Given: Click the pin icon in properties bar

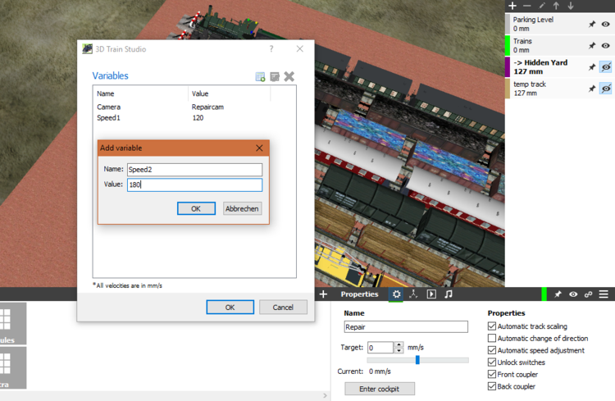Looking at the screenshot, I should pyautogui.click(x=558, y=294).
